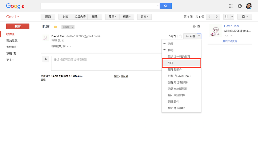Click the contact email envelope icon
Screen dimensions: 258x153
(227, 36)
